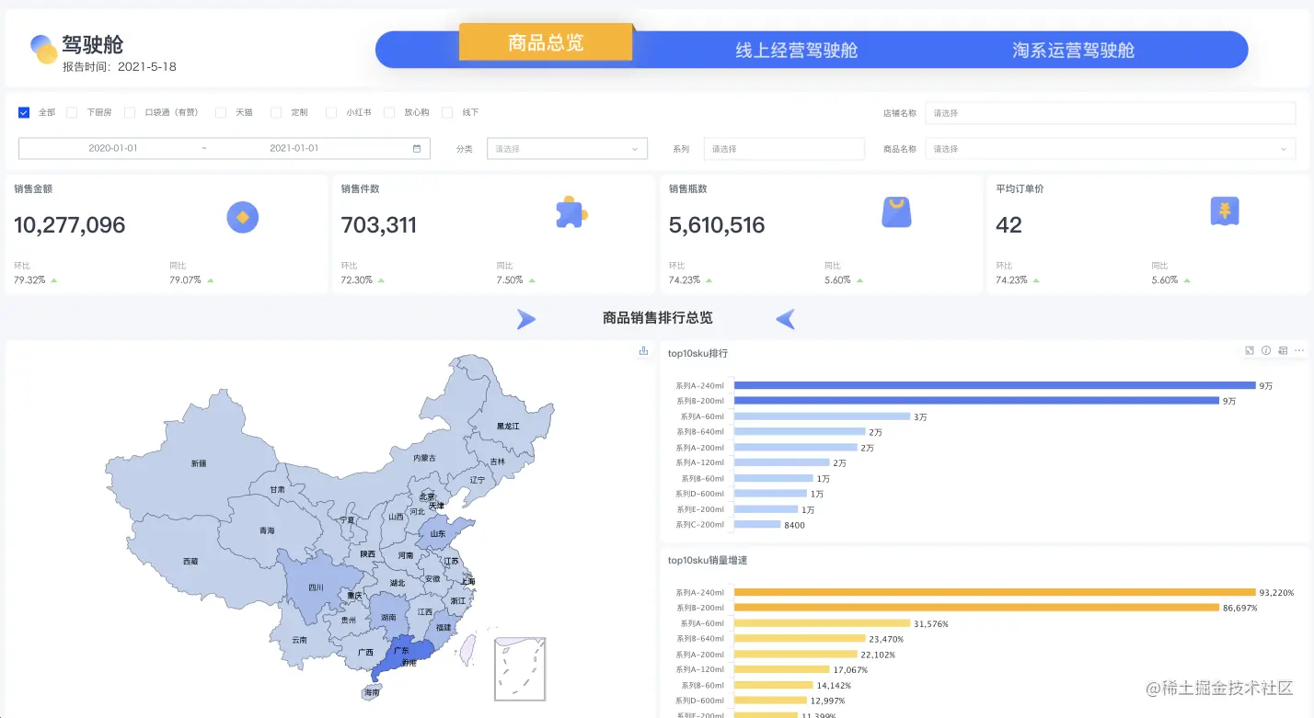
Task: Click the South China Sea inset map
Action: [520, 669]
